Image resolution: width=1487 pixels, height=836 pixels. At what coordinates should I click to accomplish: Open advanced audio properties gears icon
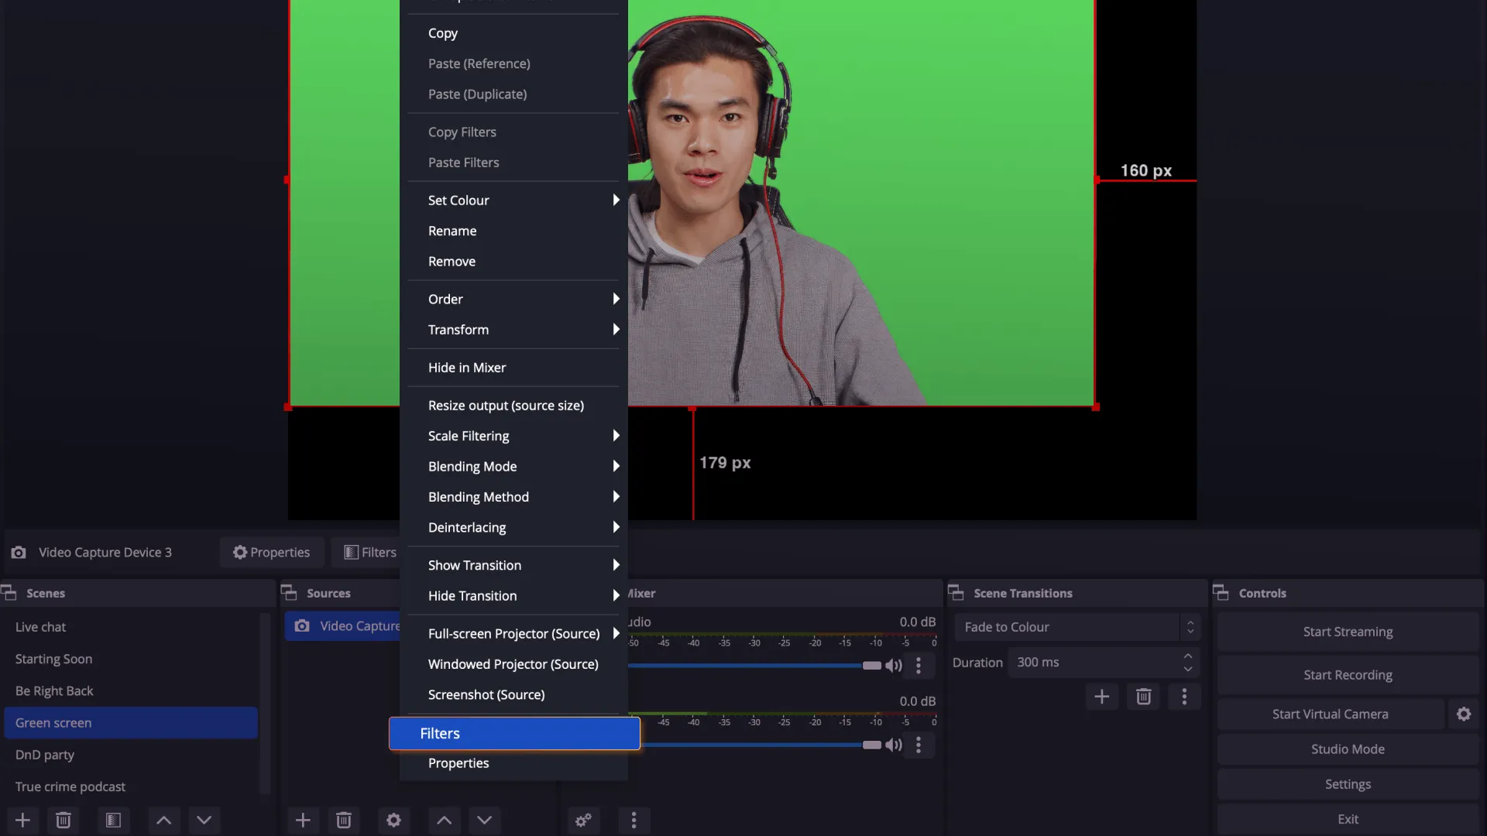583,820
